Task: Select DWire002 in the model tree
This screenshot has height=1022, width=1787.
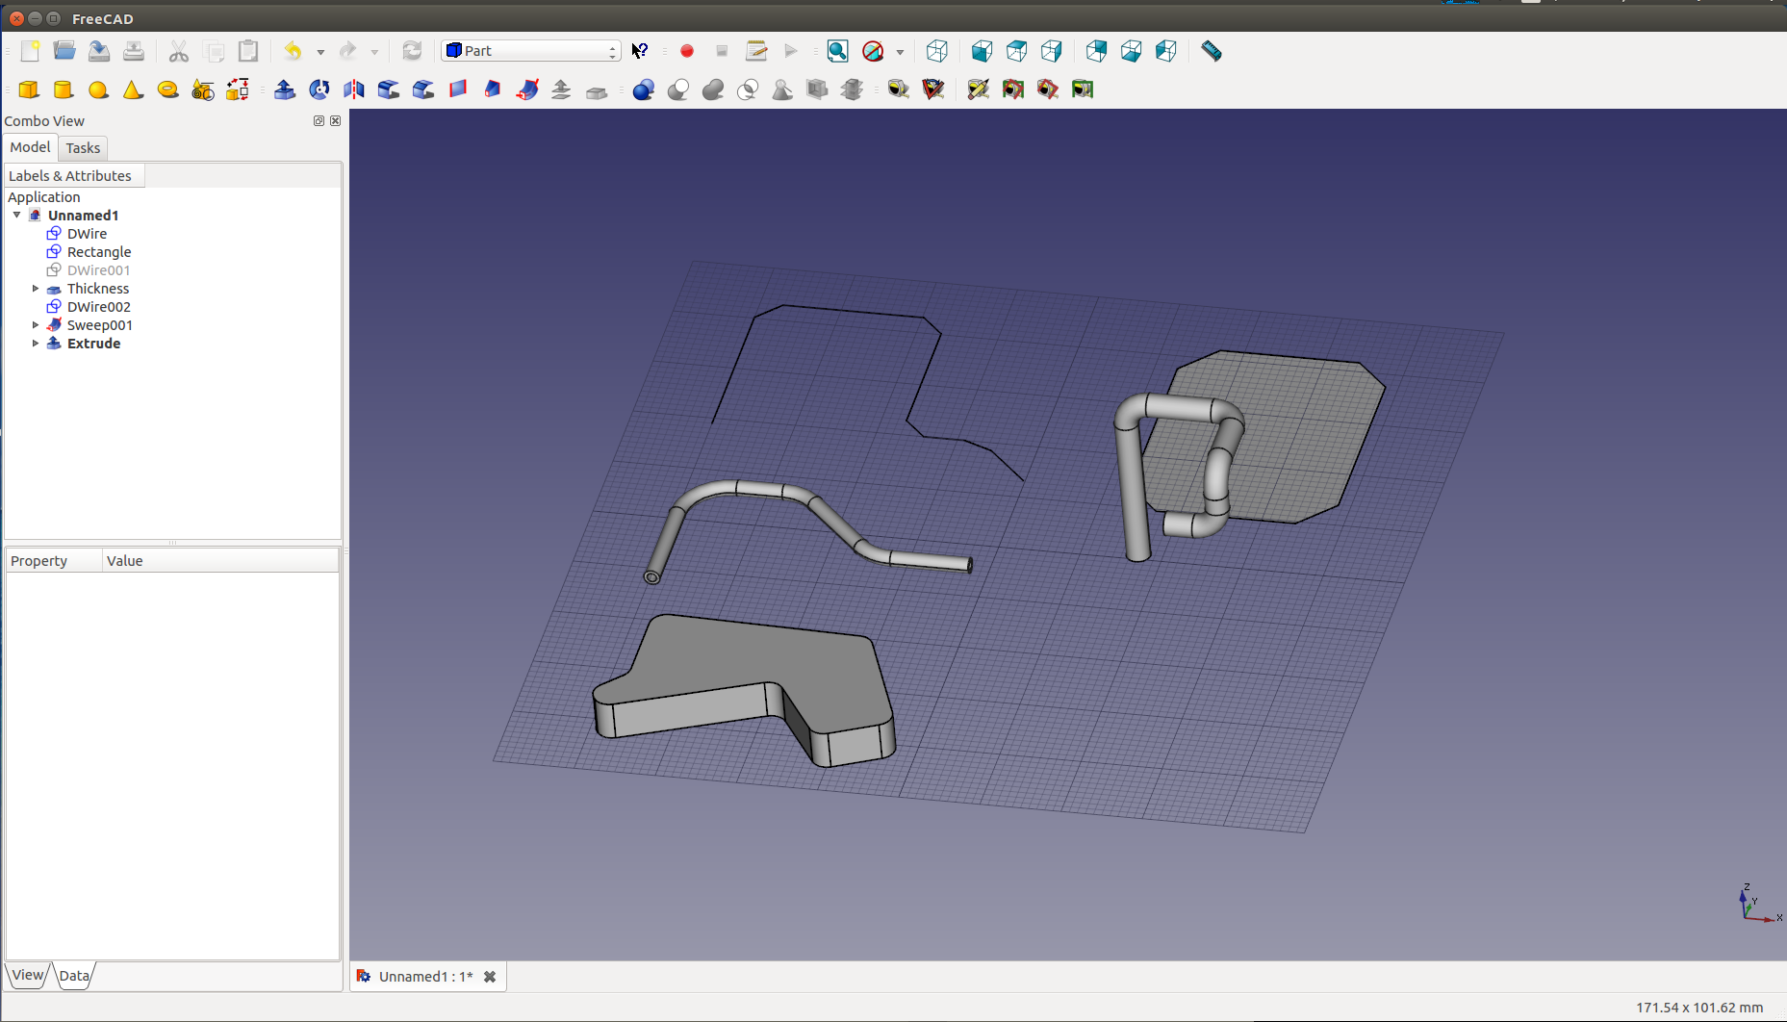Action: point(98,307)
